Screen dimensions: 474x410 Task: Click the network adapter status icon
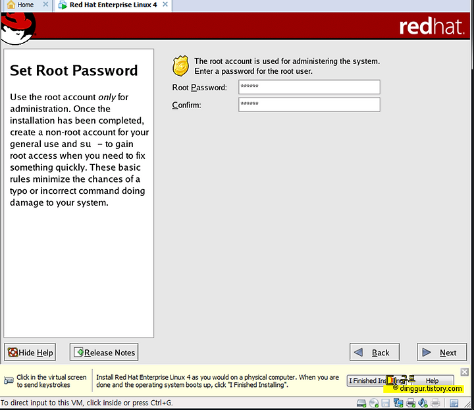[398, 403]
